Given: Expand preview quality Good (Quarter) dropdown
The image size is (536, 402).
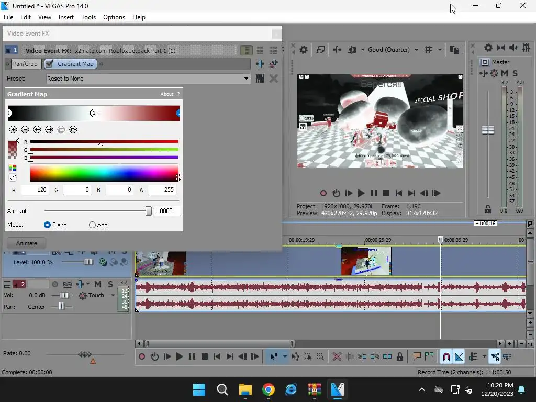Looking at the screenshot, I should 416,50.
